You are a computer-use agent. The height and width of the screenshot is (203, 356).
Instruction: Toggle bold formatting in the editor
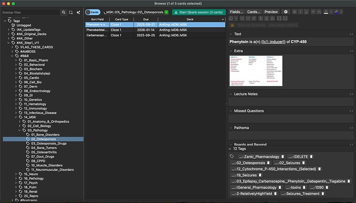coord(294,12)
